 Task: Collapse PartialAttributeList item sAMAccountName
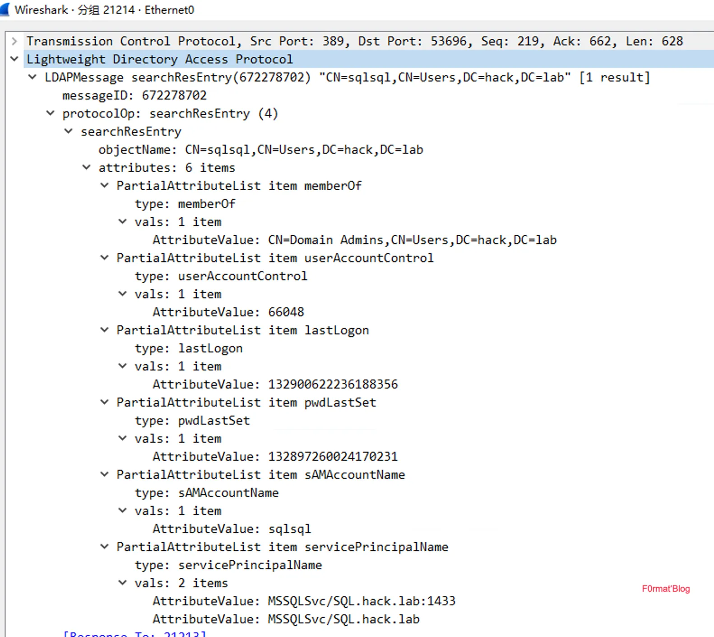pyautogui.click(x=105, y=475)
